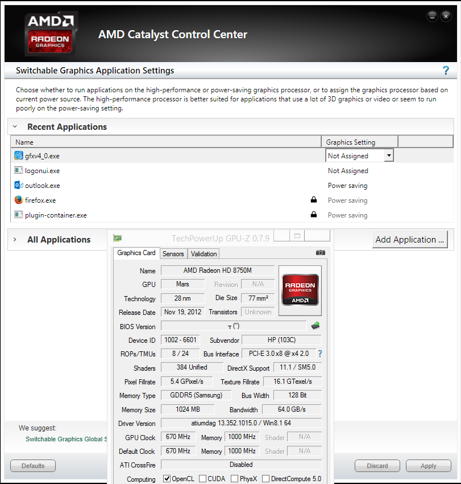Viewport: 461px width, 484px height.
Task: Click the Device ID value 1002 - 6601
Action: (180, 340)
